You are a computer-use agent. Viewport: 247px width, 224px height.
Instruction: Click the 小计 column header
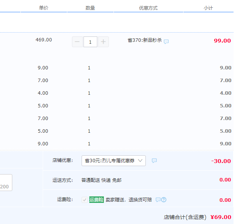tap(208, 8)
